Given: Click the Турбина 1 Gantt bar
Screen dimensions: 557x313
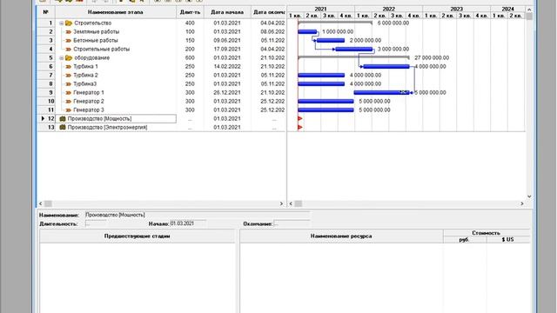Looking at the screenshot, I should [386, 66].
